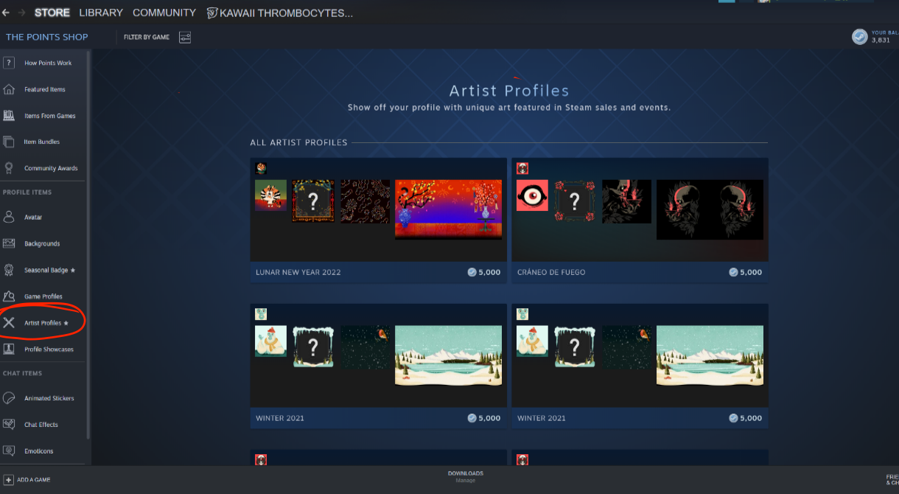This screenshot has width=899, height=494.
Task: Click the Lunar New Year 2022 floral pattern thumbnail
Action: pyautogui.click(x=365, y=201)
